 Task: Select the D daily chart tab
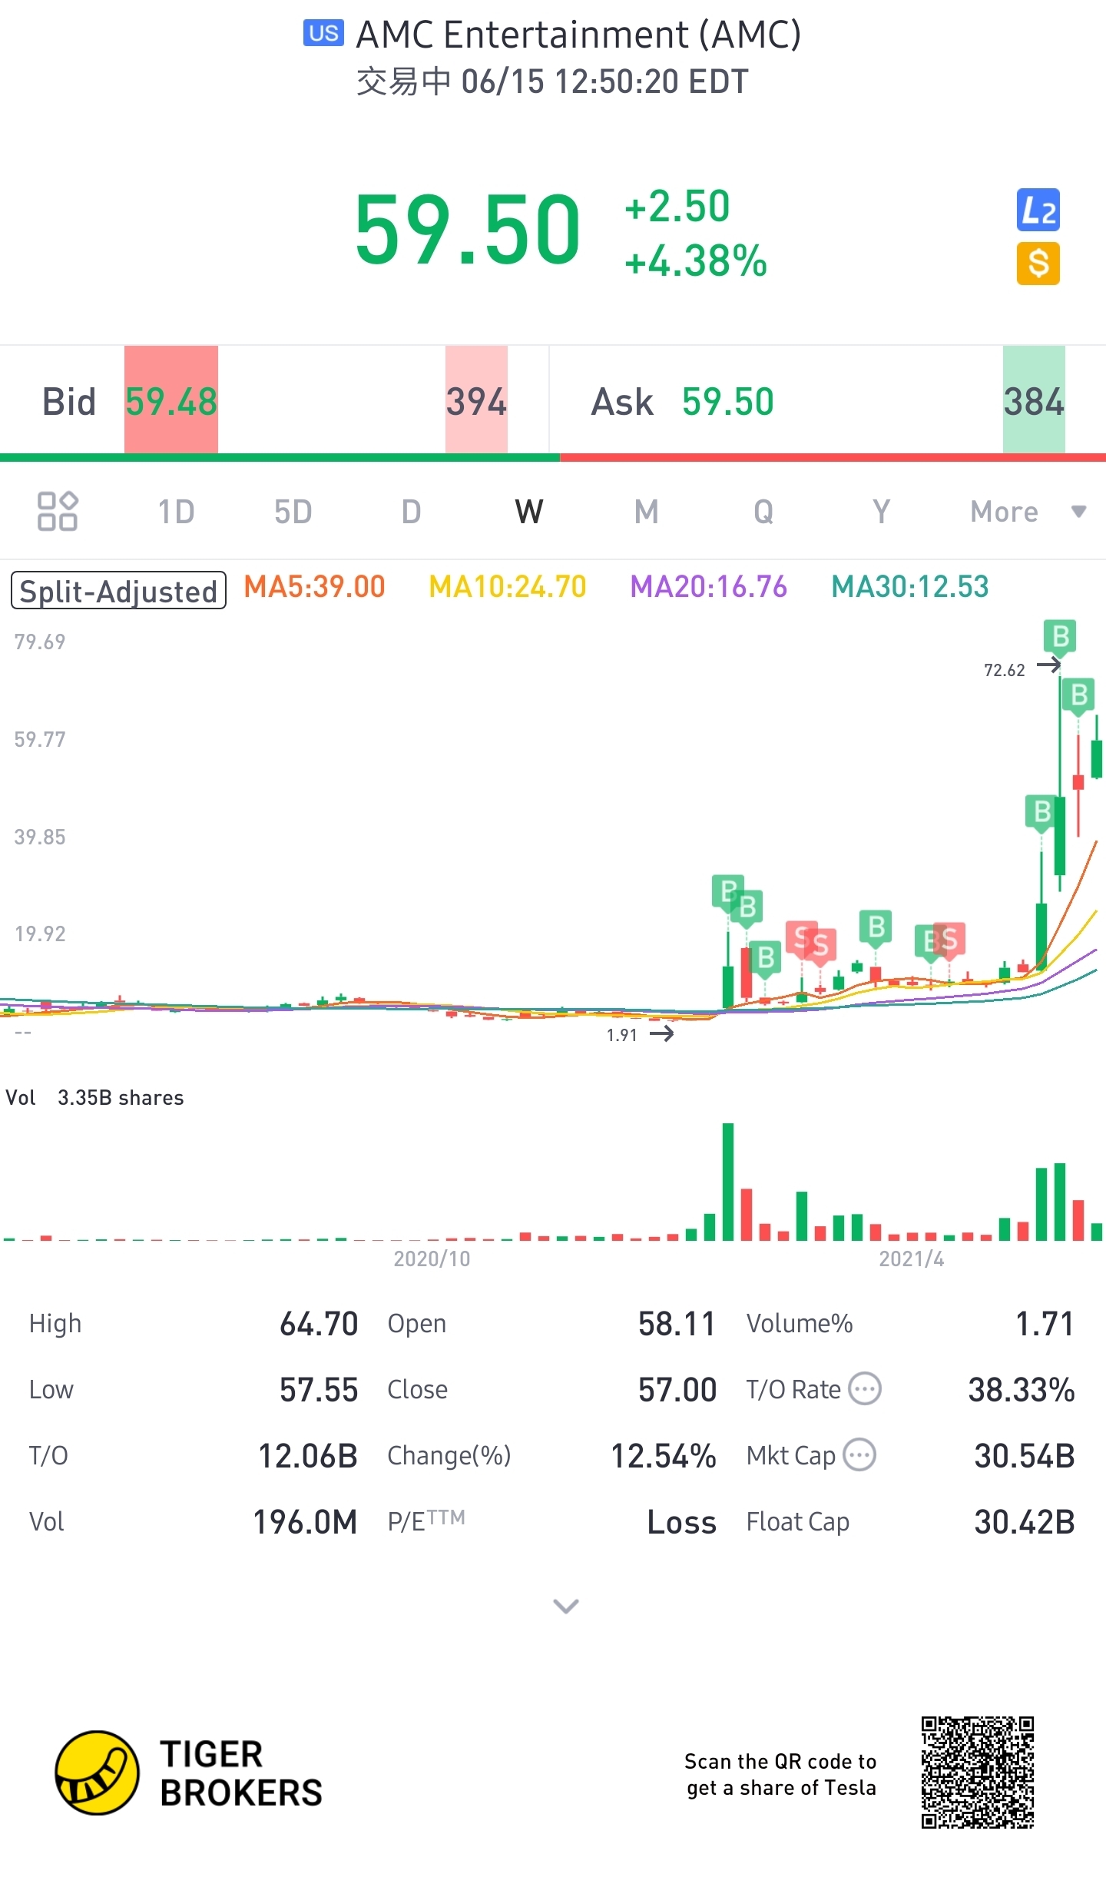pos(411,512)
